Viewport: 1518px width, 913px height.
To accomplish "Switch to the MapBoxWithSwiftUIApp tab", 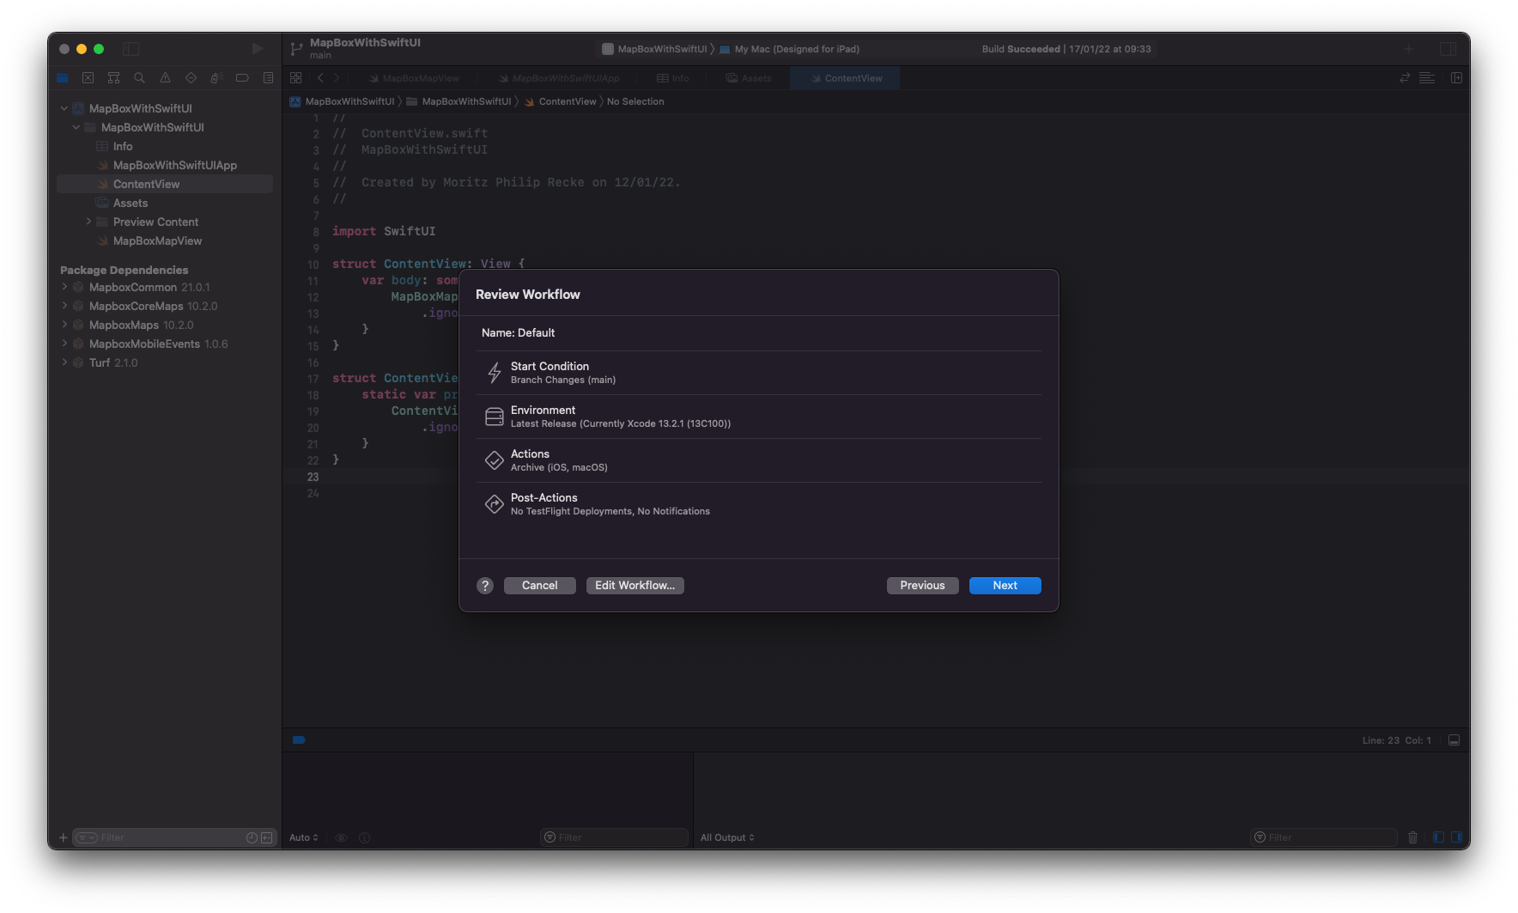I will 559,78.
